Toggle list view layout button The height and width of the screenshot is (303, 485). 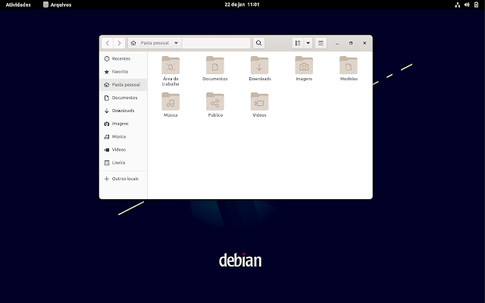pyautogui.click(x=298, y=43)
